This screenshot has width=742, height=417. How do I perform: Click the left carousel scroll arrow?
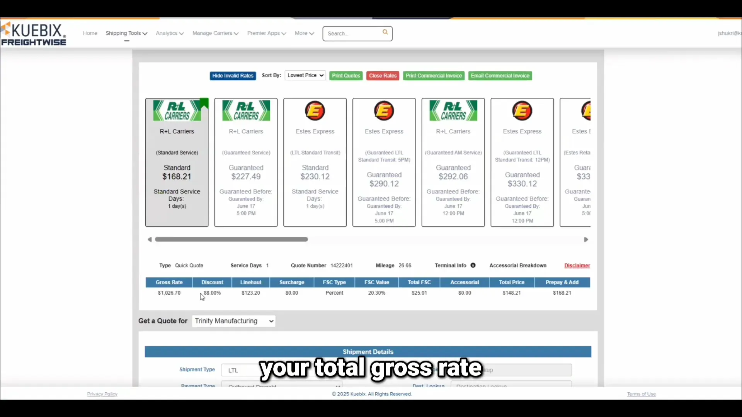(x=150, y=239)
